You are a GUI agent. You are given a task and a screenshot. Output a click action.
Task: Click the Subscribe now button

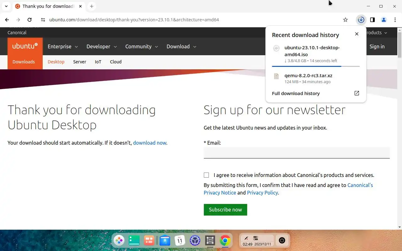pyautogui.click(x=225, y=210)
